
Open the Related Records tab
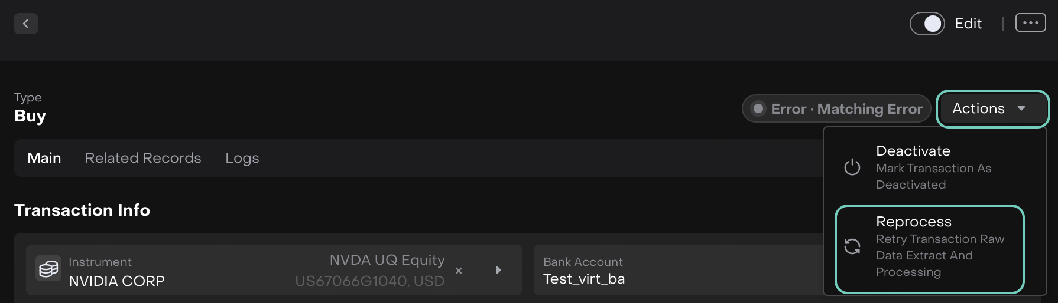click(x=143, y=158)
